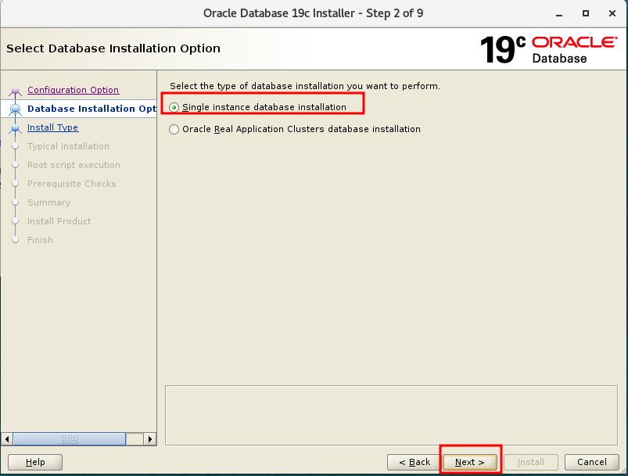Click the Install Product step label
The image size is (628, 476).
click(x=59, y=221)
